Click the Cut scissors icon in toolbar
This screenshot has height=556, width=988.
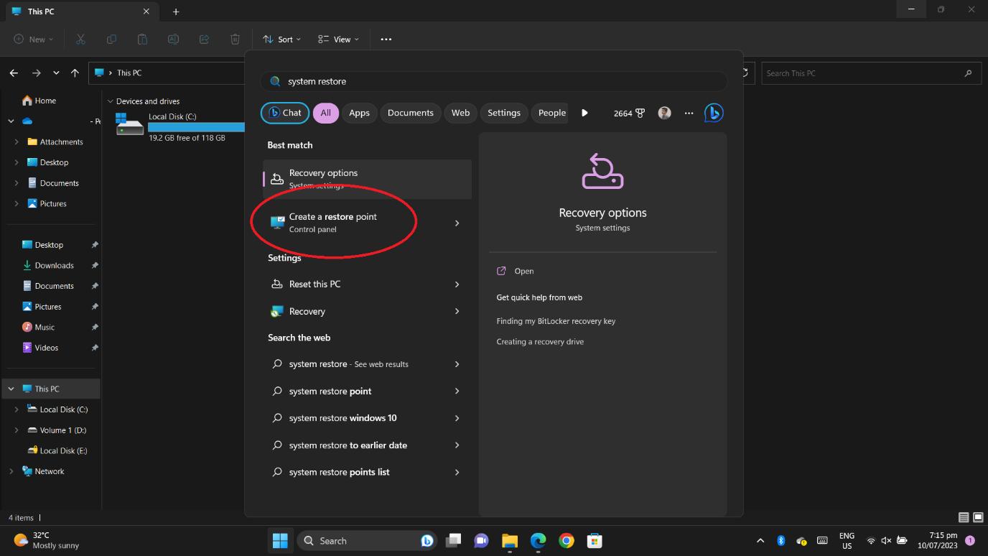pyautogui.click(x=80, y=40)
